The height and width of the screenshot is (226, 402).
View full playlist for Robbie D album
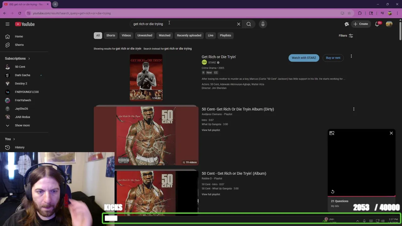tap(211, 195)
